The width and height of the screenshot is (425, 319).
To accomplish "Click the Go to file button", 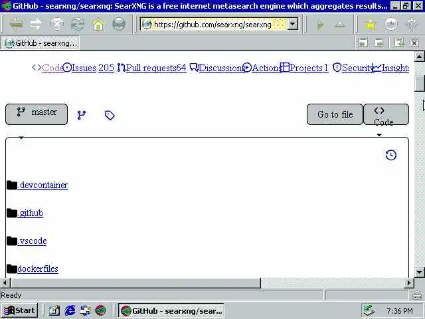I will coord(335,114).
